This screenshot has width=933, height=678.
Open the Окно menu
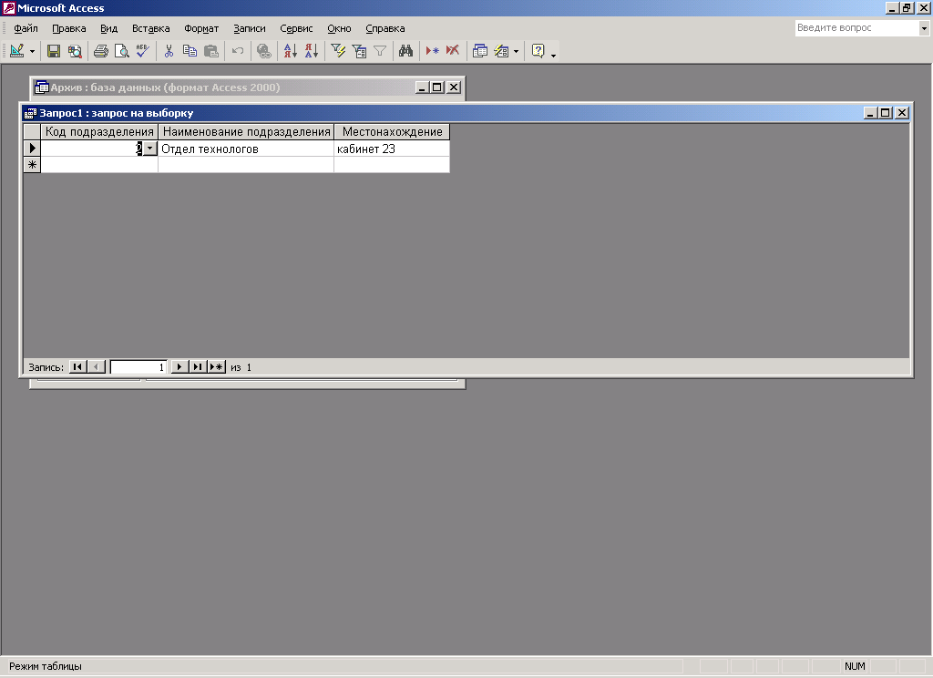coord(339,28)
